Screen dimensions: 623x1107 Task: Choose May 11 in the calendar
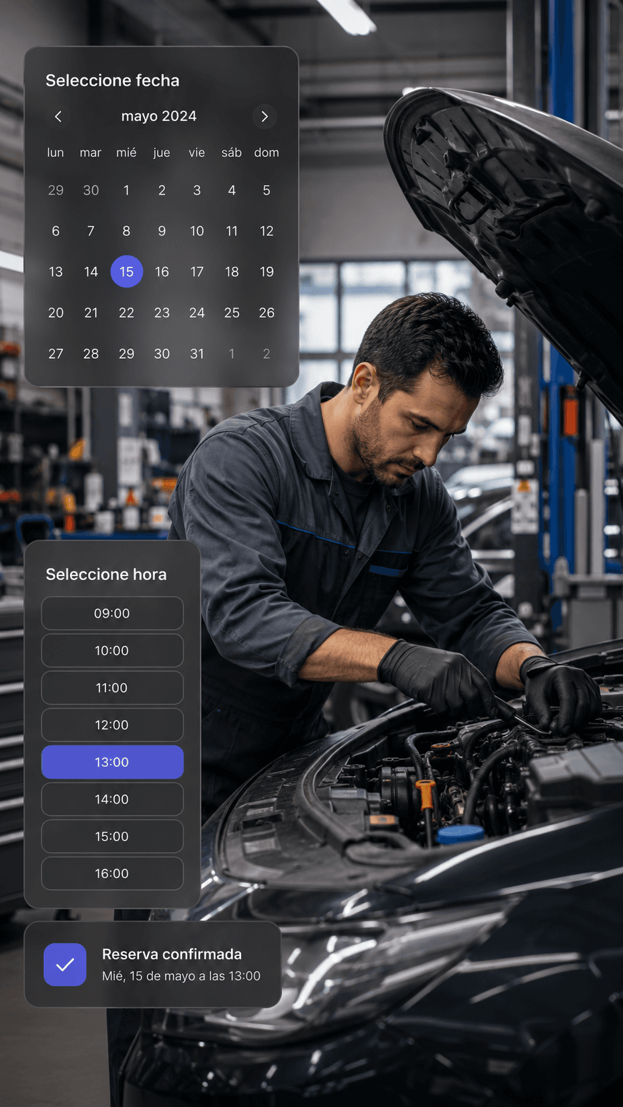[232, 231]
